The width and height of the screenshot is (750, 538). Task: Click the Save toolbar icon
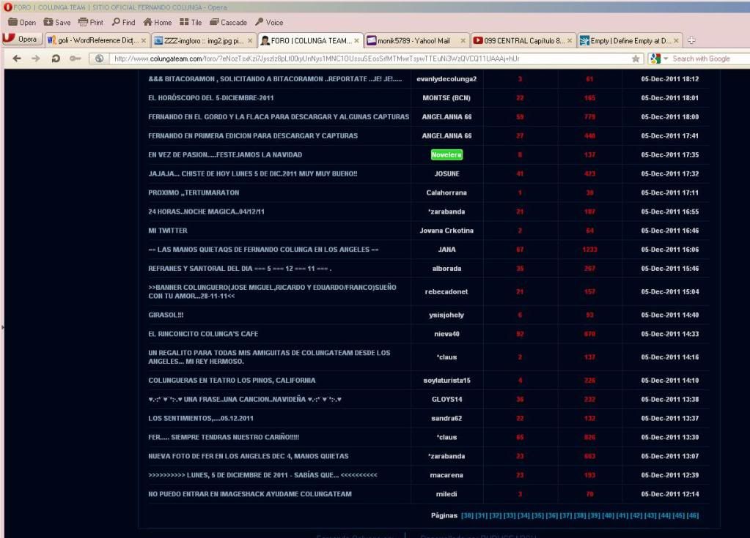(x=57, y=23)
